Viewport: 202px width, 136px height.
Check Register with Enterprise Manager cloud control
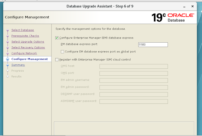click(57, 60)
